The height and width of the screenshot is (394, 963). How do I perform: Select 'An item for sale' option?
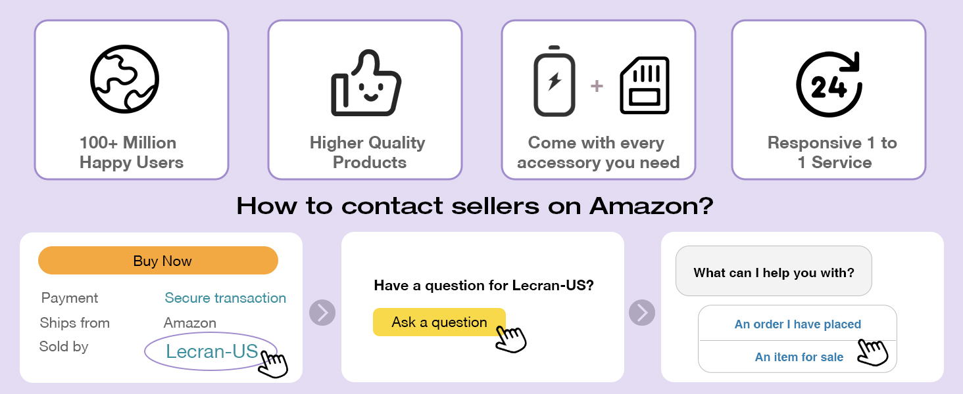click(x=799, y=357)
